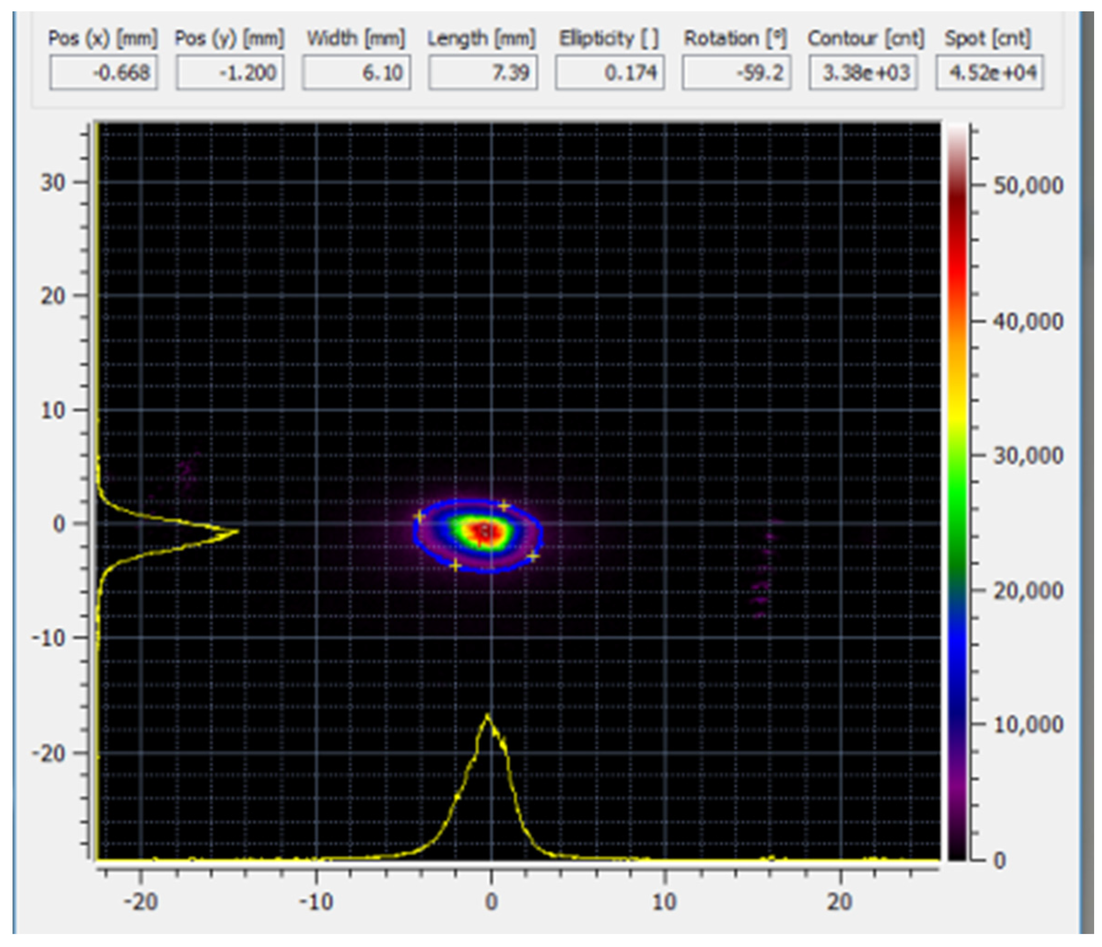Click the yellow cross marker at left of contour
Viewport: 1102px width, 947px height.
pos(420,516)
